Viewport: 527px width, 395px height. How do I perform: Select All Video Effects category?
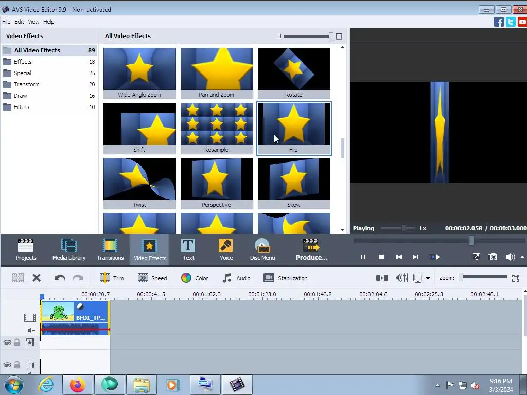click(x=49, y=50)
